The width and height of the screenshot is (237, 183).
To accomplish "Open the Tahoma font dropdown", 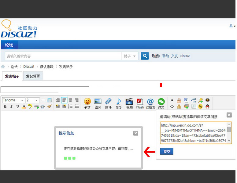I will coord(13,100).
